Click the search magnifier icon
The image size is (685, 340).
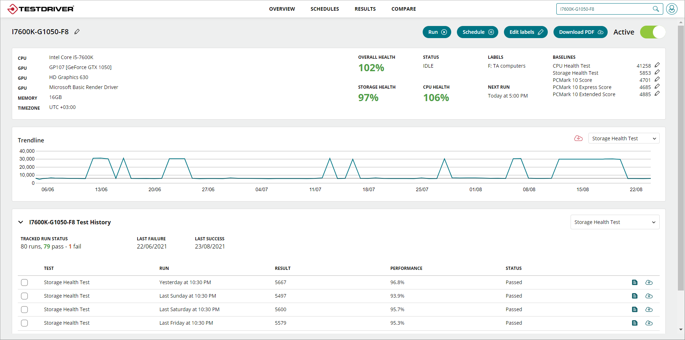tap(655, 9)
